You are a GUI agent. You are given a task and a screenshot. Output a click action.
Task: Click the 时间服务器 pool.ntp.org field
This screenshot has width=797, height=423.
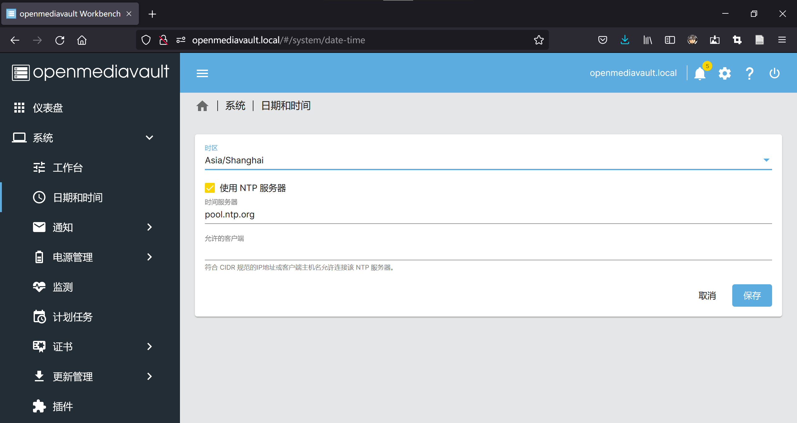pos(488,215)
